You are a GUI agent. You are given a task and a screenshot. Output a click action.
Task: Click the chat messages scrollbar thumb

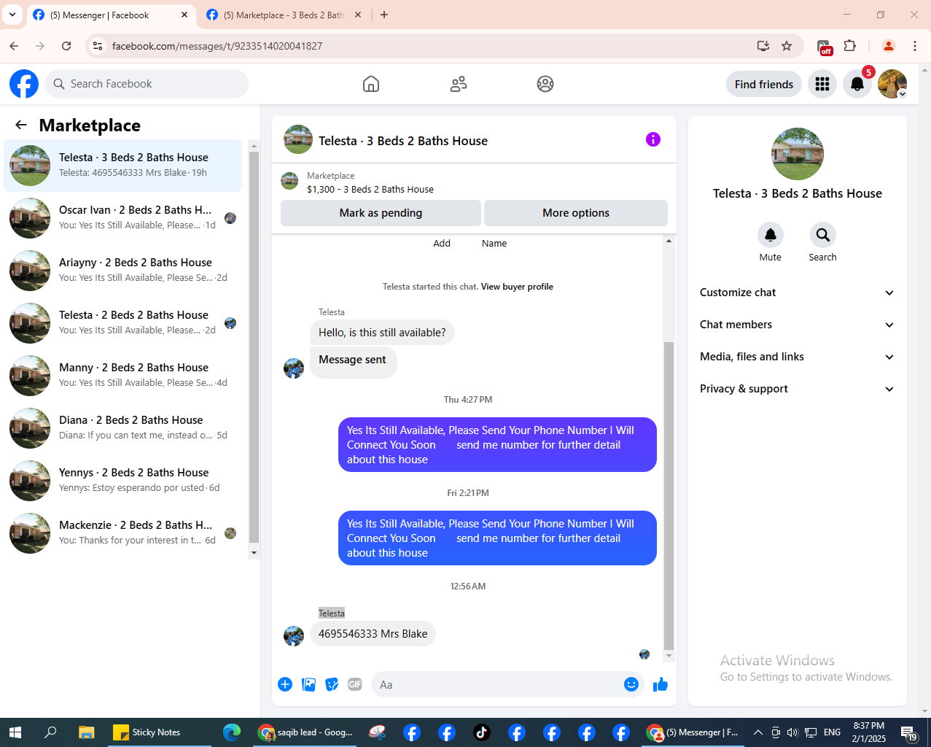coord(669,495)
